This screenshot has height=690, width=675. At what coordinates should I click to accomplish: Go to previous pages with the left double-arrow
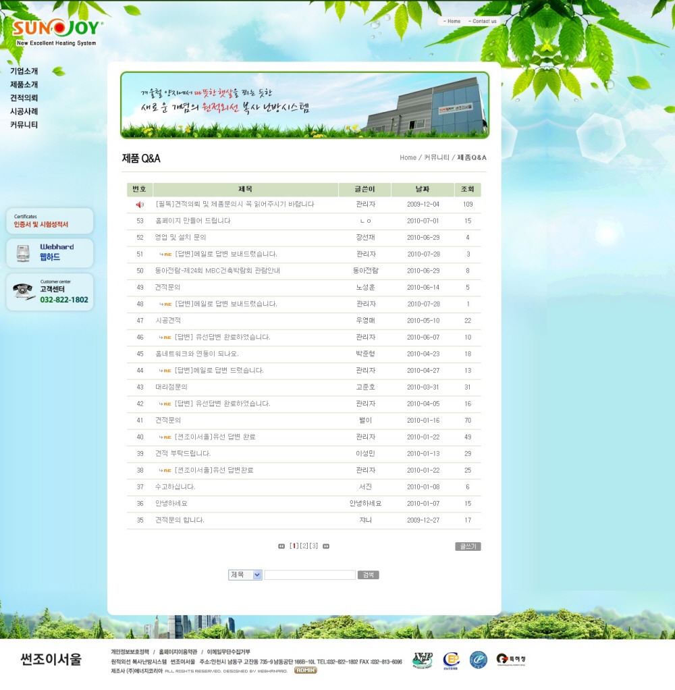coord(281,546)
